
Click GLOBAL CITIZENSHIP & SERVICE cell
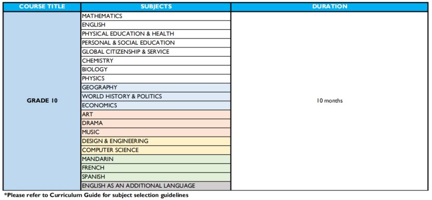coord(156,52)
